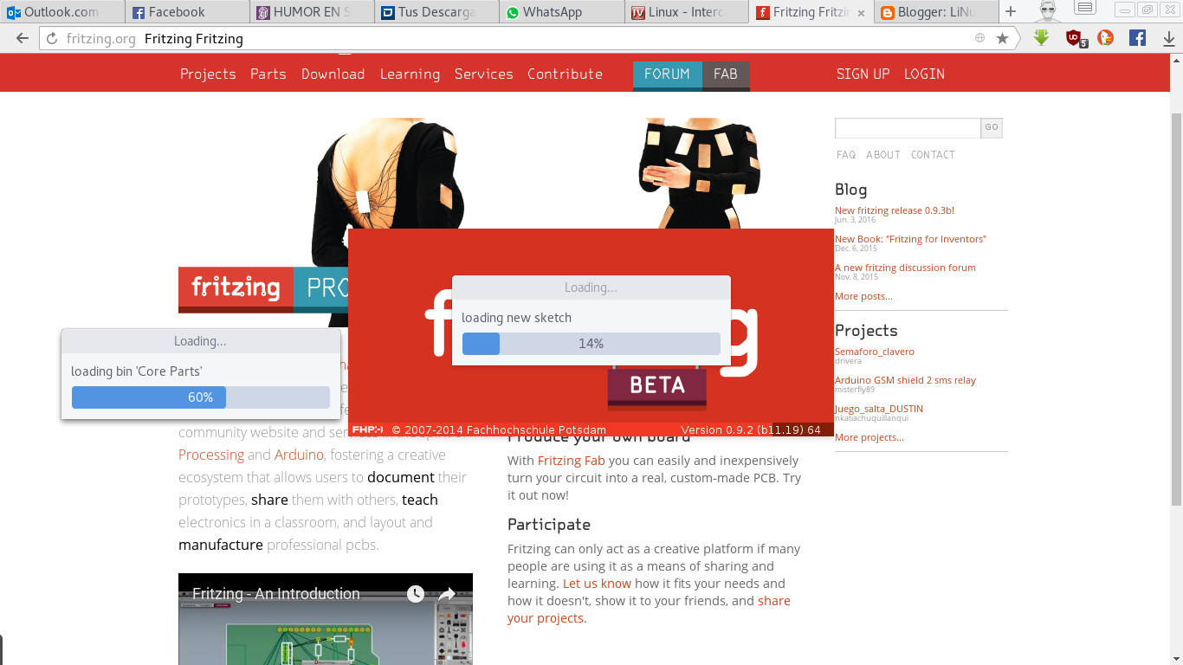Click the Arduino link in the description
Viewport: 1183px width, 665px height.
pyautogui.click(x=299, y=455)
